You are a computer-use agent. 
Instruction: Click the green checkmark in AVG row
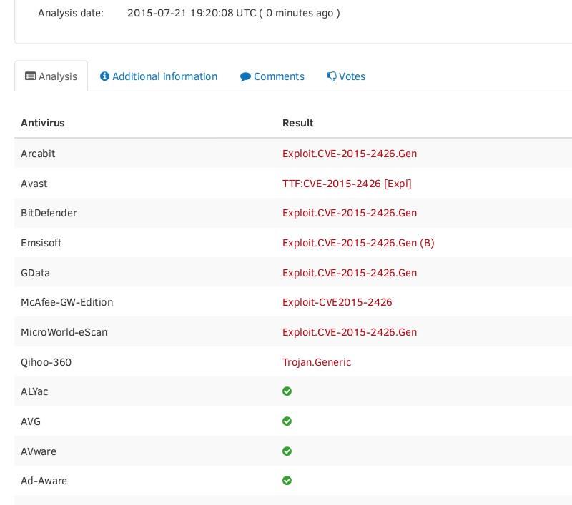tap(287, 421)
